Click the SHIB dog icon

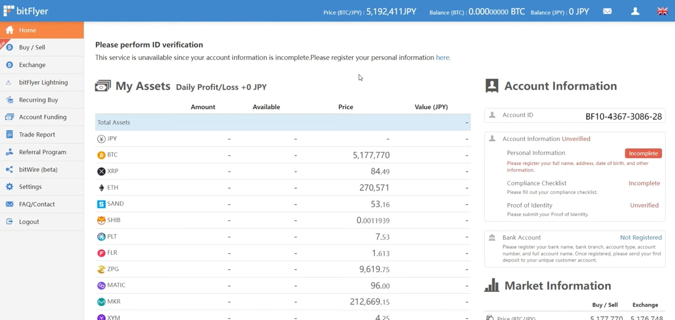pyautogui.click(x=101, y=220)
